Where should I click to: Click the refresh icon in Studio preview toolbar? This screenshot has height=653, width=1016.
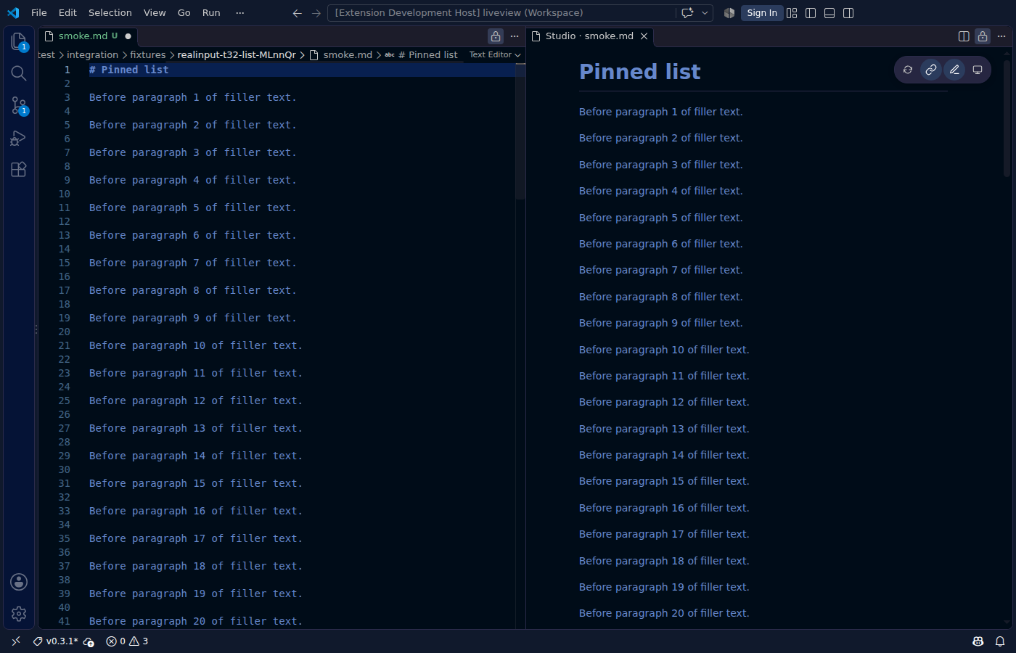pyautogui.click(x=908, y=70)
